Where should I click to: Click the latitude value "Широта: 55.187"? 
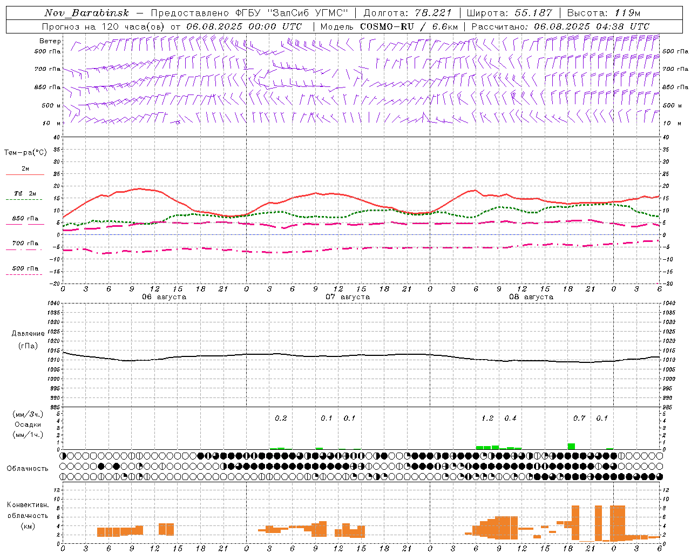click(509, 13)
